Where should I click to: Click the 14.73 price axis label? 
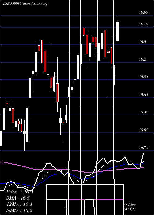coord(144,147)
